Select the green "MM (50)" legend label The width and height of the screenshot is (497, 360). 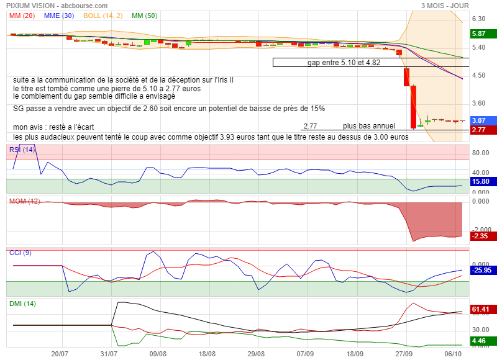145,16
